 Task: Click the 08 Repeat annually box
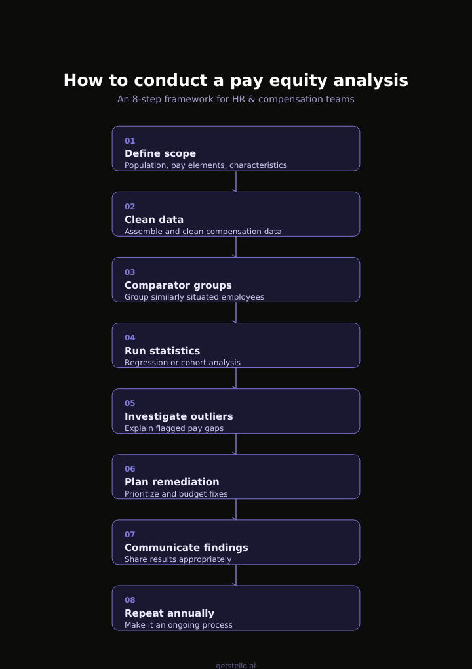point(236,608)
